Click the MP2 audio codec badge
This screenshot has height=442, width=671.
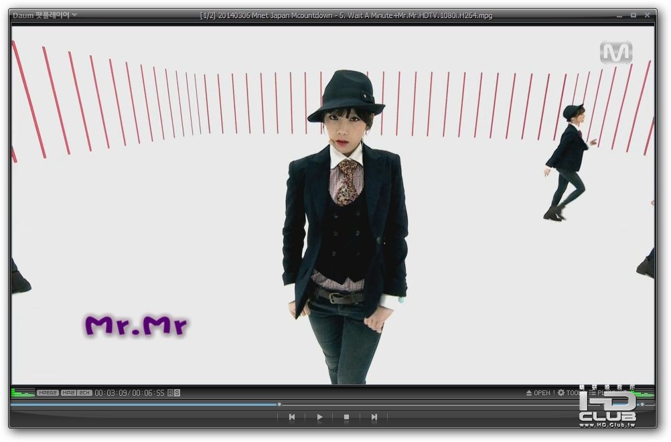point(68,393)
